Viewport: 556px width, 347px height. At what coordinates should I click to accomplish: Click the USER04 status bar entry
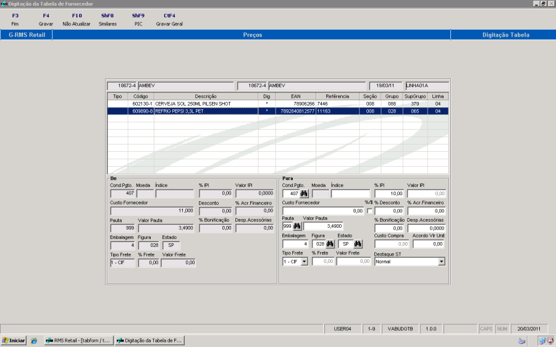coord(342,329)
